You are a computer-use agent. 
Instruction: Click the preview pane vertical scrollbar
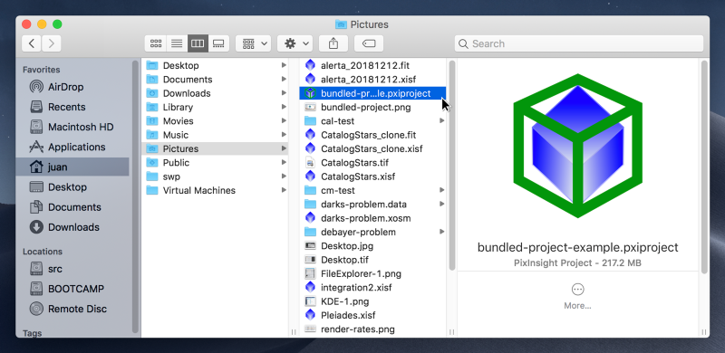click(704, 167)
